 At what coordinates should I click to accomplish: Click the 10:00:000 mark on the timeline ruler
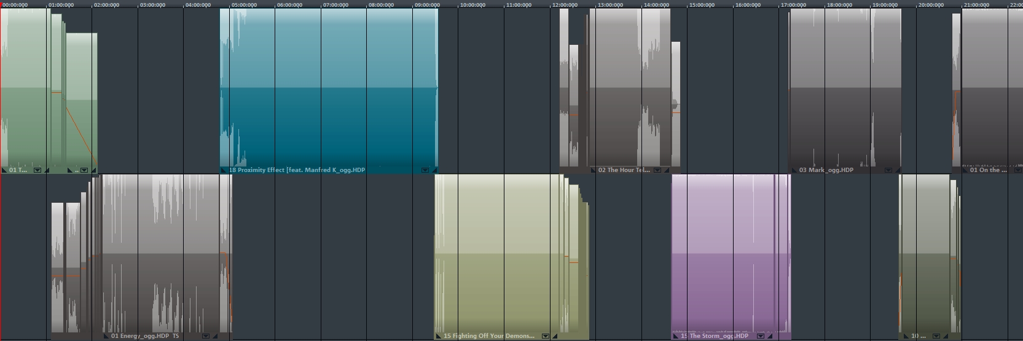[x=472, y=5]
